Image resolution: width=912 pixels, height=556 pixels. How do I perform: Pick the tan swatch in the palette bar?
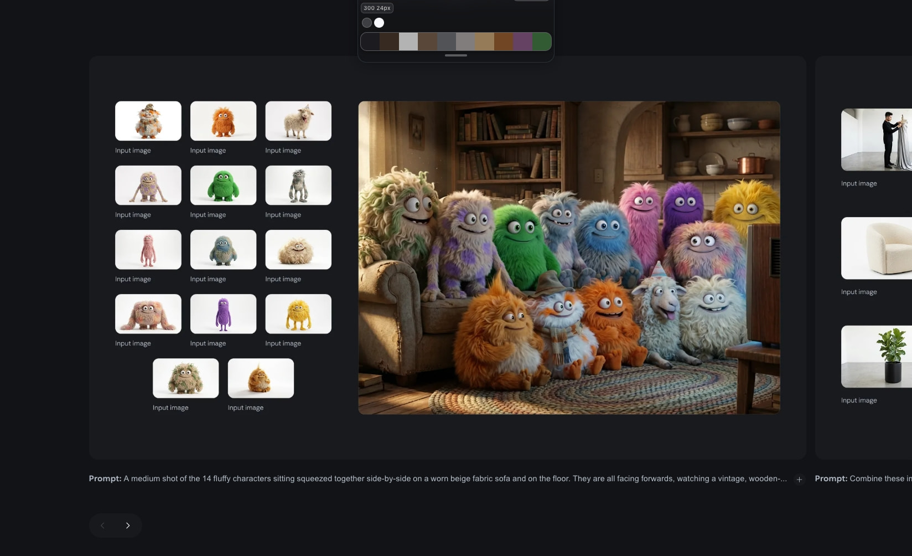pyautogui.click(x=484, y=42)
